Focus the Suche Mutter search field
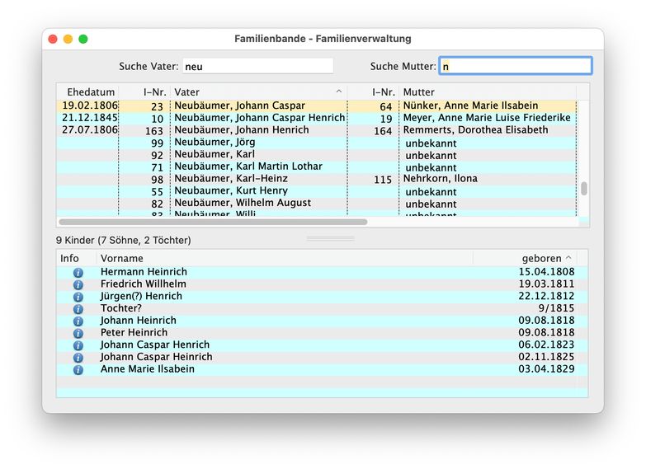The image size is (646, 469). [515, 66]
